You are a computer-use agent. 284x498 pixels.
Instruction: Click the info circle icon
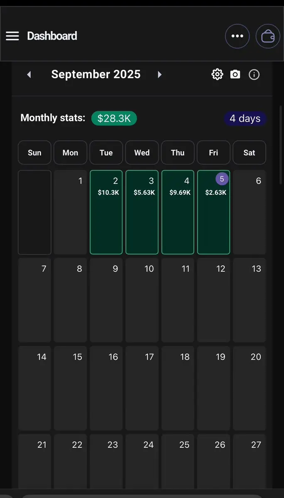(254, 75)
